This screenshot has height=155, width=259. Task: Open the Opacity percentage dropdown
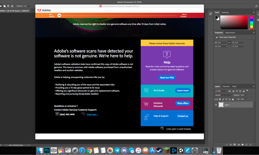247,95
